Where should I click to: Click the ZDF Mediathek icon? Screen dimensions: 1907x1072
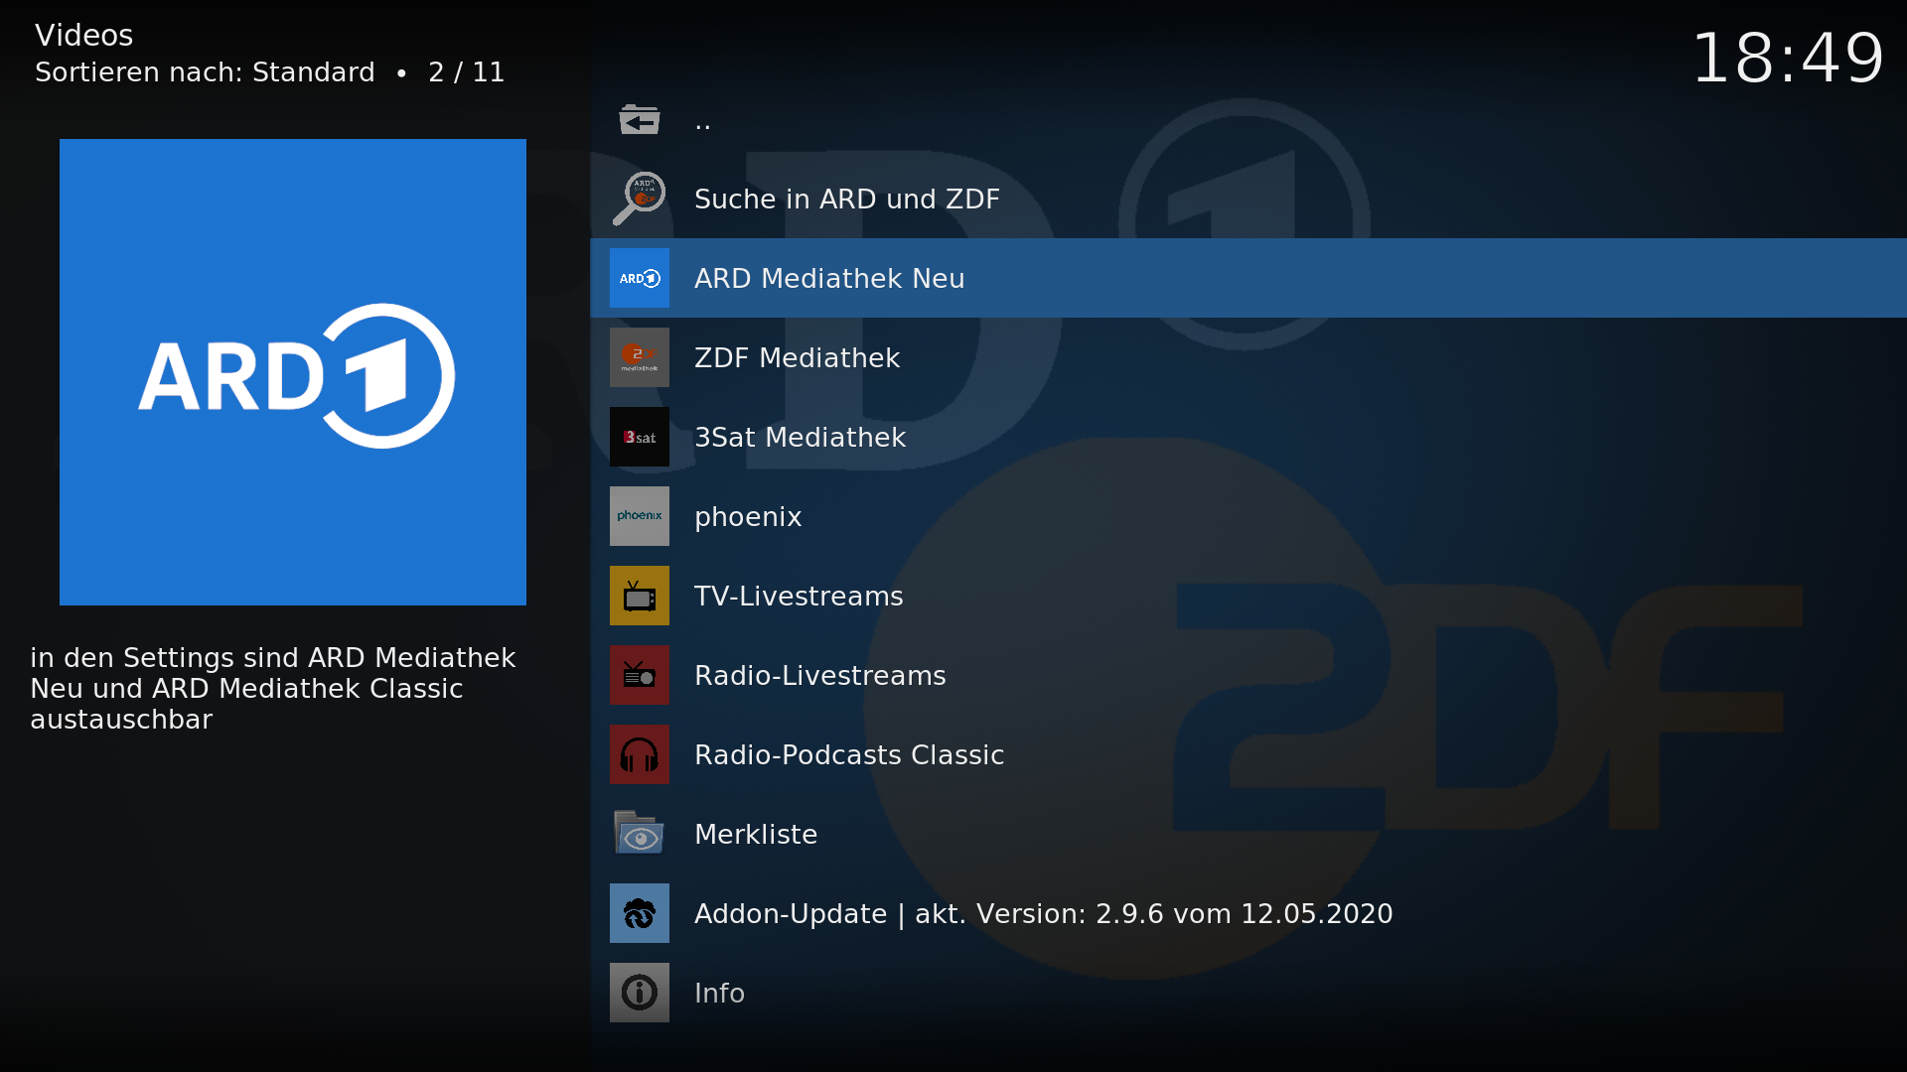(639, 357)
